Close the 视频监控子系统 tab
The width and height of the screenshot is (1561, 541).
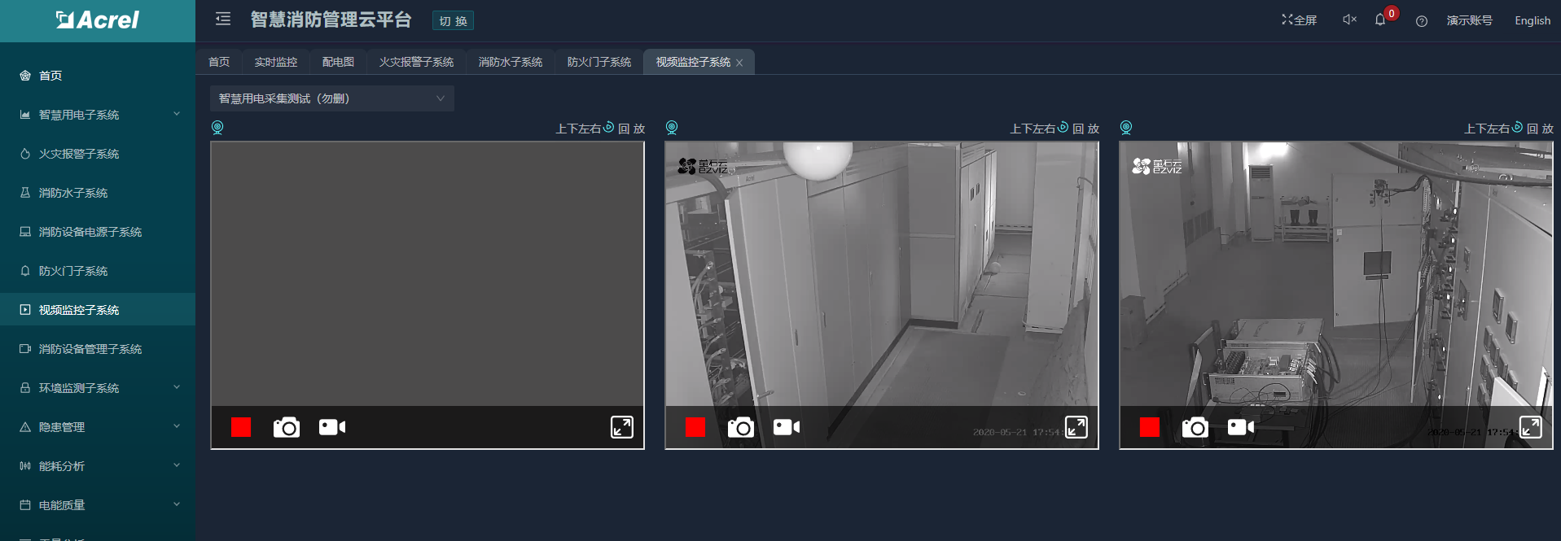coord(739,63)
